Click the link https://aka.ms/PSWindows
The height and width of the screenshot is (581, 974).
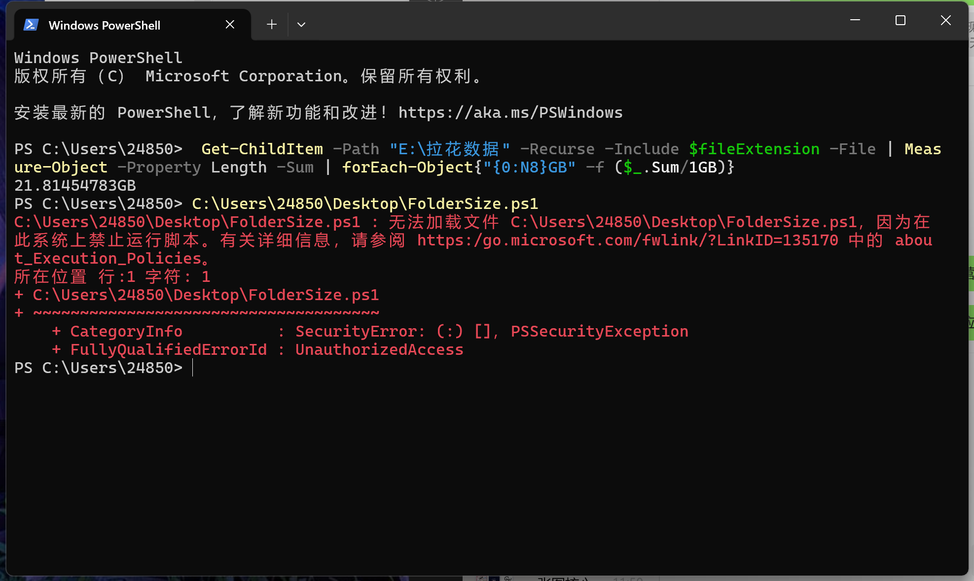click(509, 112)
